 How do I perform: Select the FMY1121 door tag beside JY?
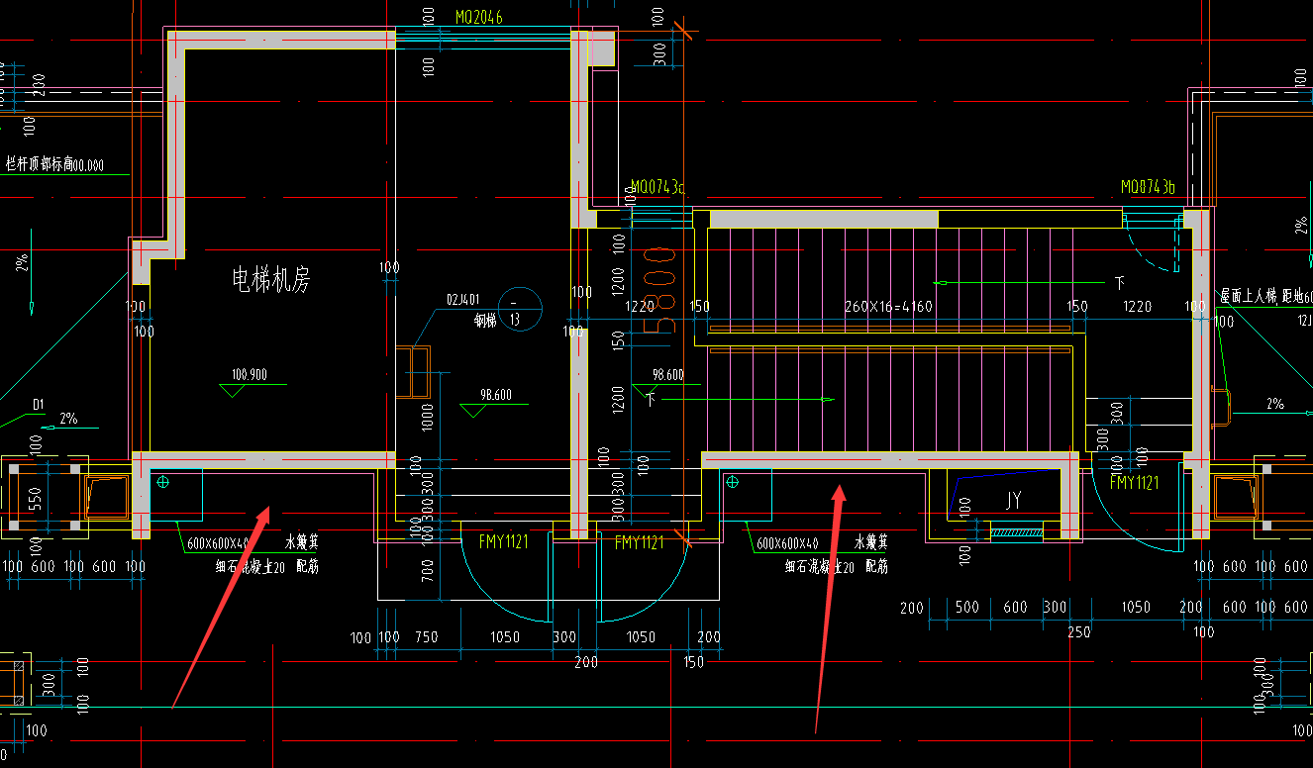click(x=1135, y=483)
